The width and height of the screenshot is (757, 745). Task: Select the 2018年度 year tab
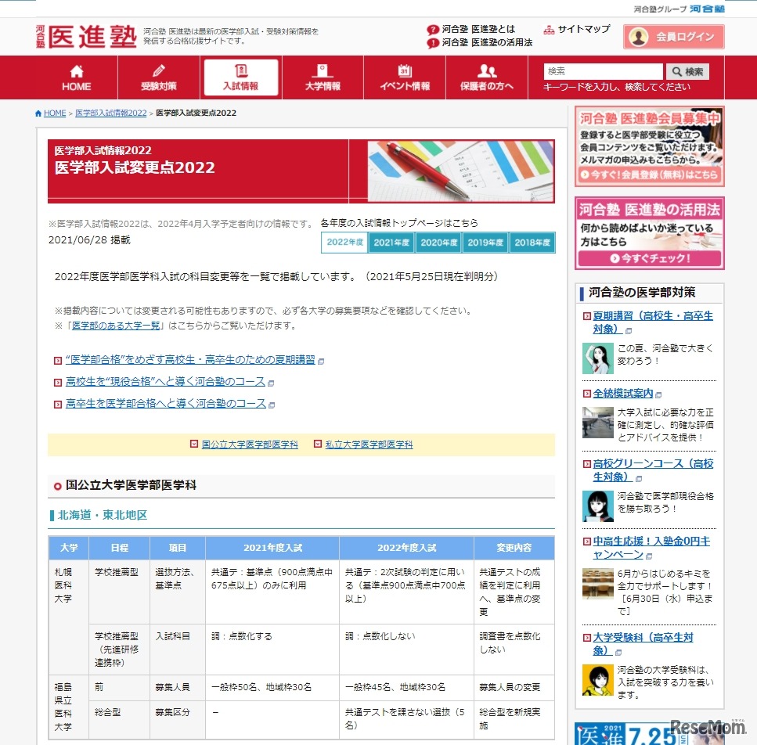(x=532, y=243)
